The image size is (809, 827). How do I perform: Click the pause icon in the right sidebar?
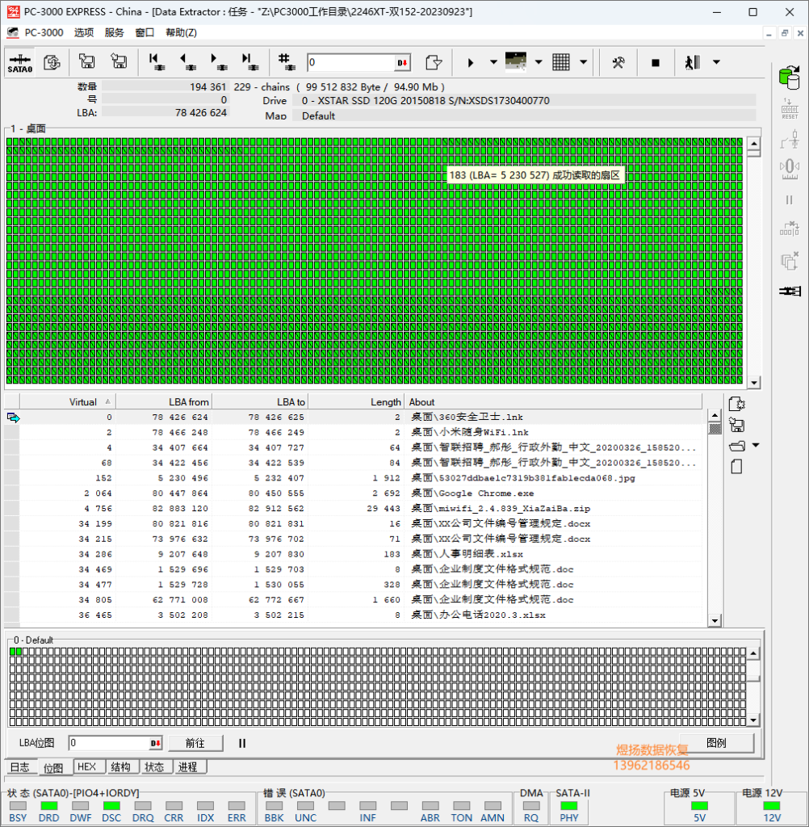point(789,200)
